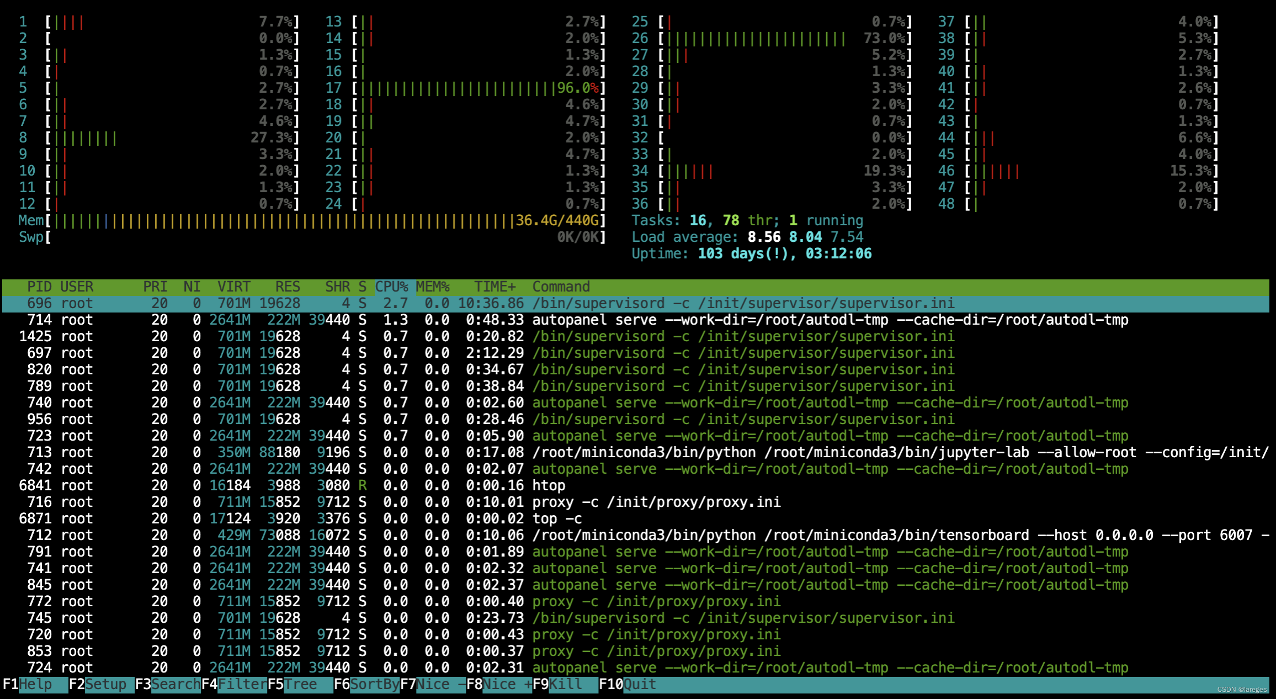1276x699 pixels.
Task: Sort by the TIME+ column header
Action: (x=495, y=287)
